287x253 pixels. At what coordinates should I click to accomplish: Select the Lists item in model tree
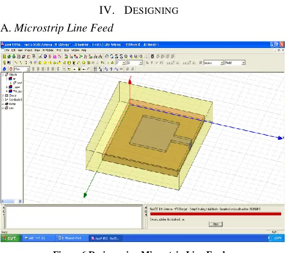point(12,108)
